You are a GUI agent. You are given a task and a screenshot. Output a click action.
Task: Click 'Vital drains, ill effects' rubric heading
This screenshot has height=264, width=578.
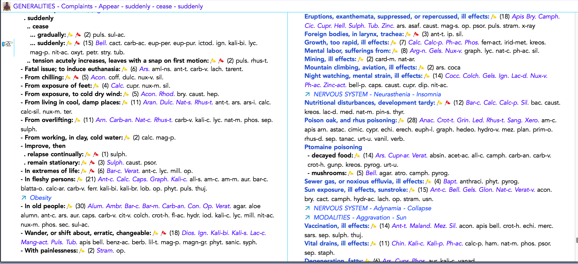coord(337,243)
